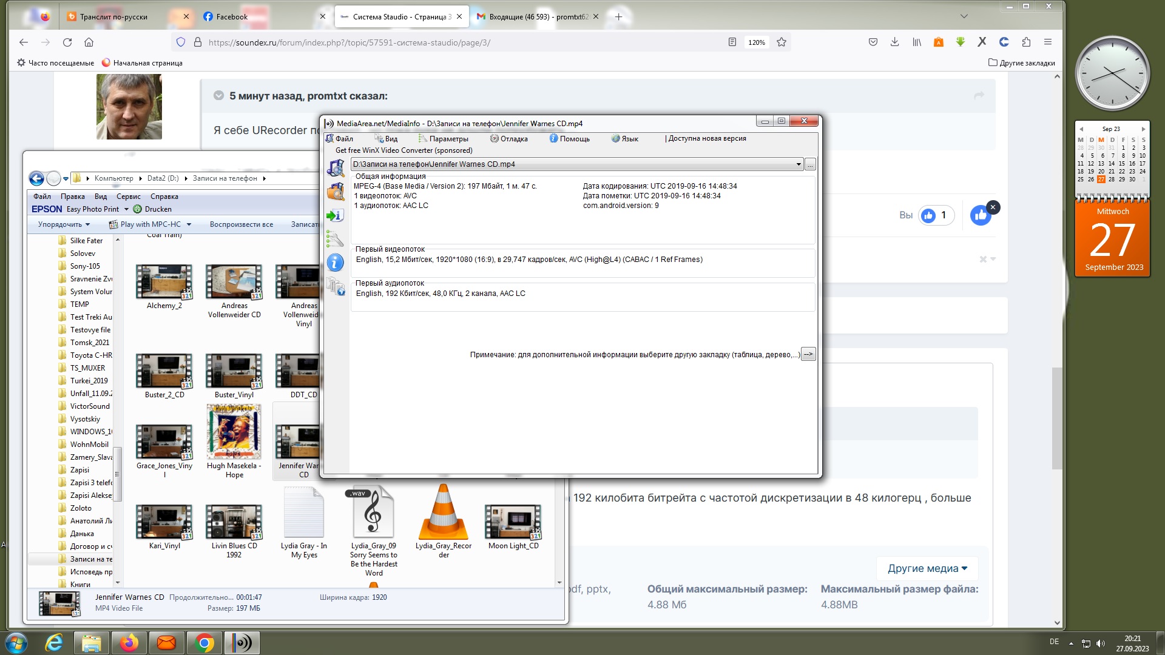The image size is (1165, 655).
Task: Click the export info arrow icon
Action: coord(336,216)
